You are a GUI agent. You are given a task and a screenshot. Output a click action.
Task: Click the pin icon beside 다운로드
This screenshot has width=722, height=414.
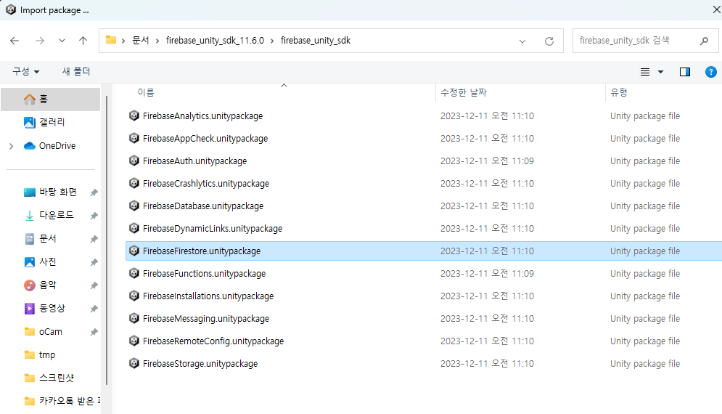pyautogui.click(x=94, y=215)
